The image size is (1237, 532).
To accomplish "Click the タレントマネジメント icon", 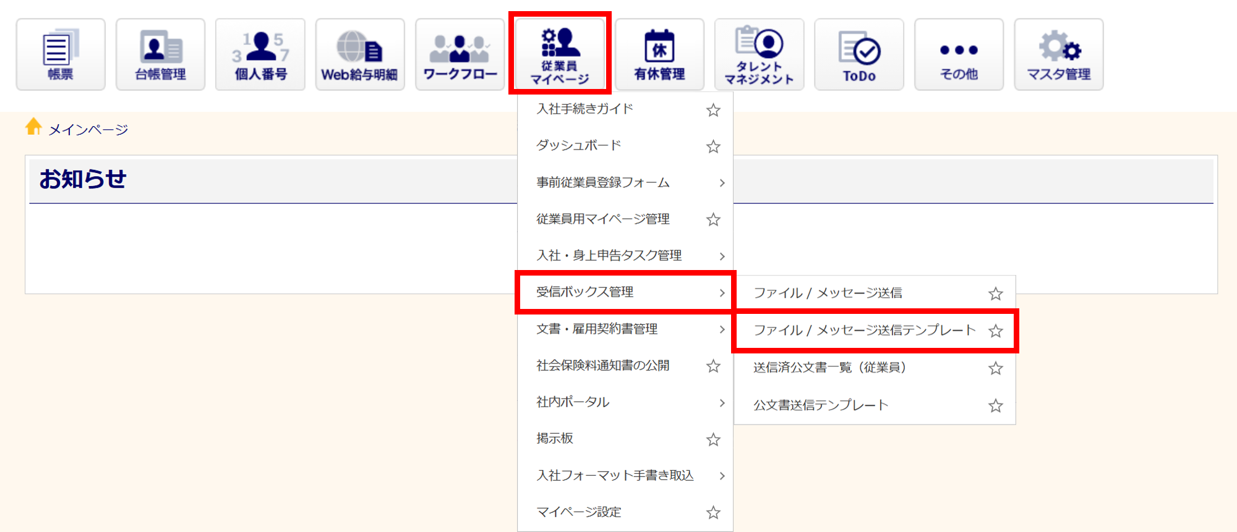I will (x=759, y=54).
